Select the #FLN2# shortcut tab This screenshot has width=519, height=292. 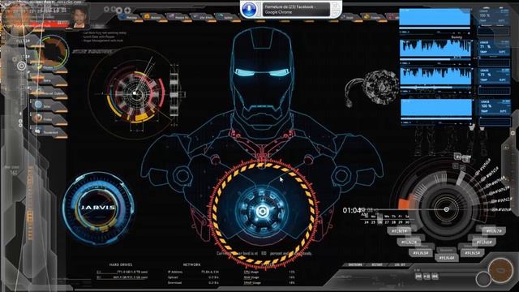[x=409, y=243]
